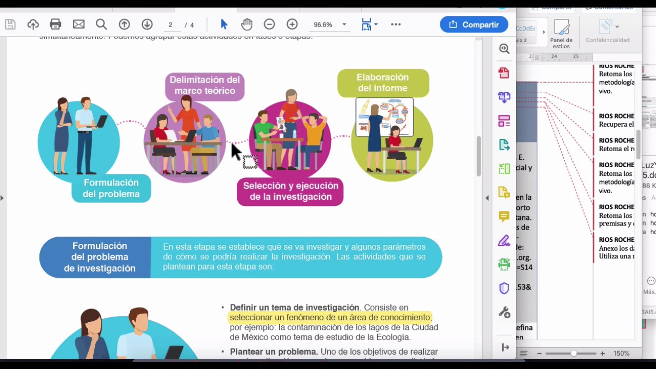This screenshot has height=369, width=656.
Task: Choose the arrow selection tool
Action: click(x=224, y=24)
